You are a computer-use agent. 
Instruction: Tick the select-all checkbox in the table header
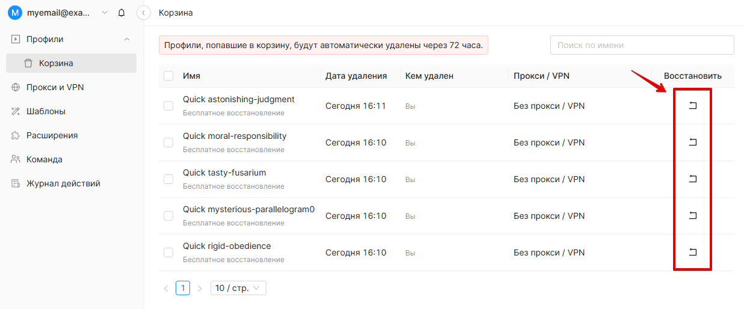point(168,76)
